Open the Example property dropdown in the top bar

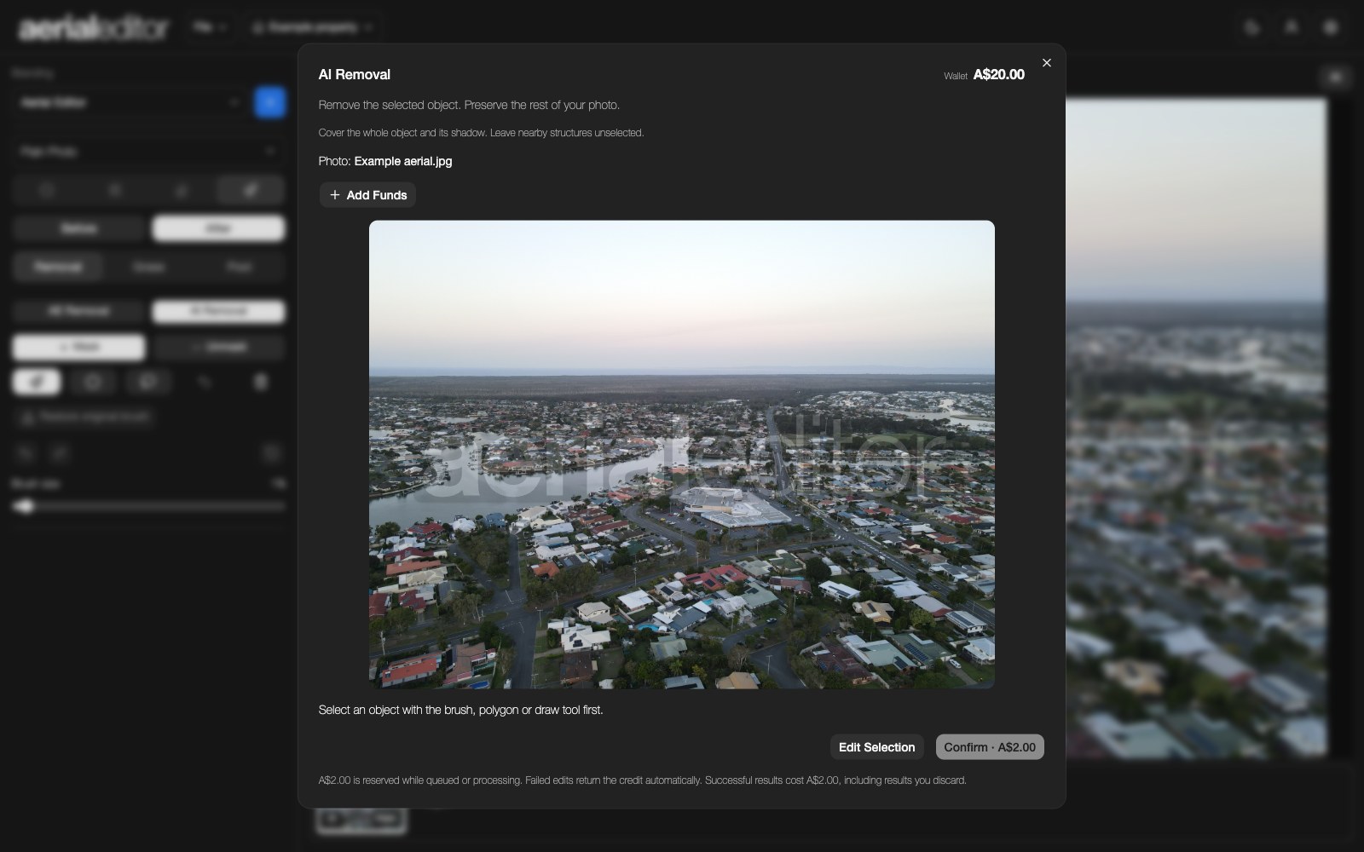pyautogui.click(x=314, y=27)
